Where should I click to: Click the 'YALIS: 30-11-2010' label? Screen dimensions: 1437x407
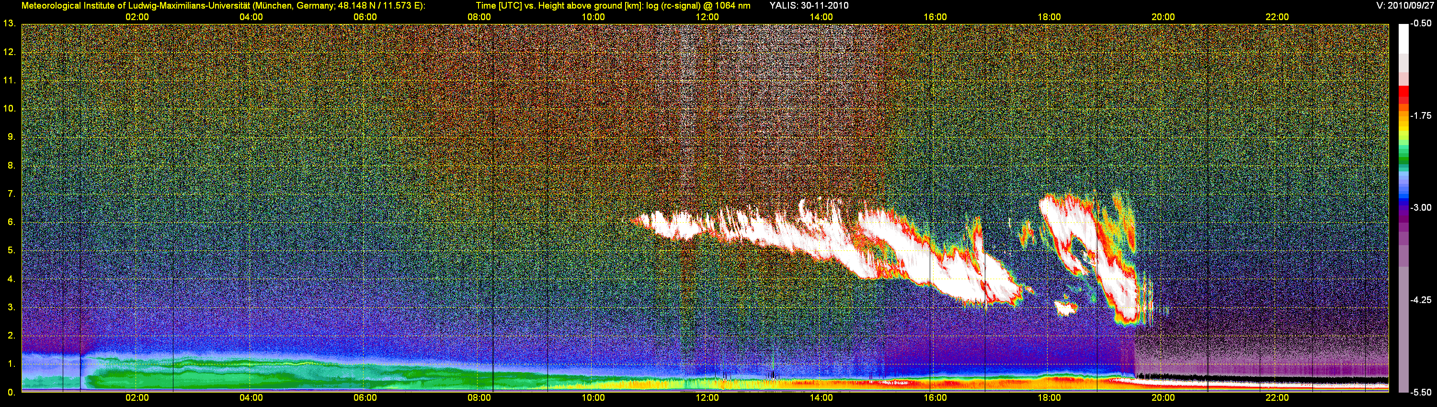pos(809,6)
